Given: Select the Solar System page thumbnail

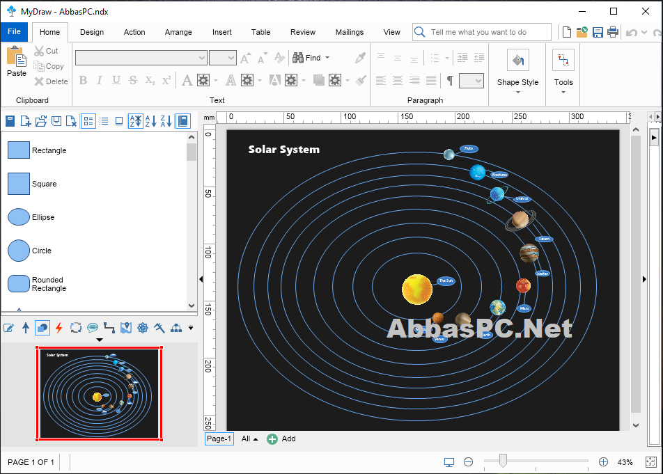Looking at the screenshot, I should pyautogui.click(x=100, y=394).
